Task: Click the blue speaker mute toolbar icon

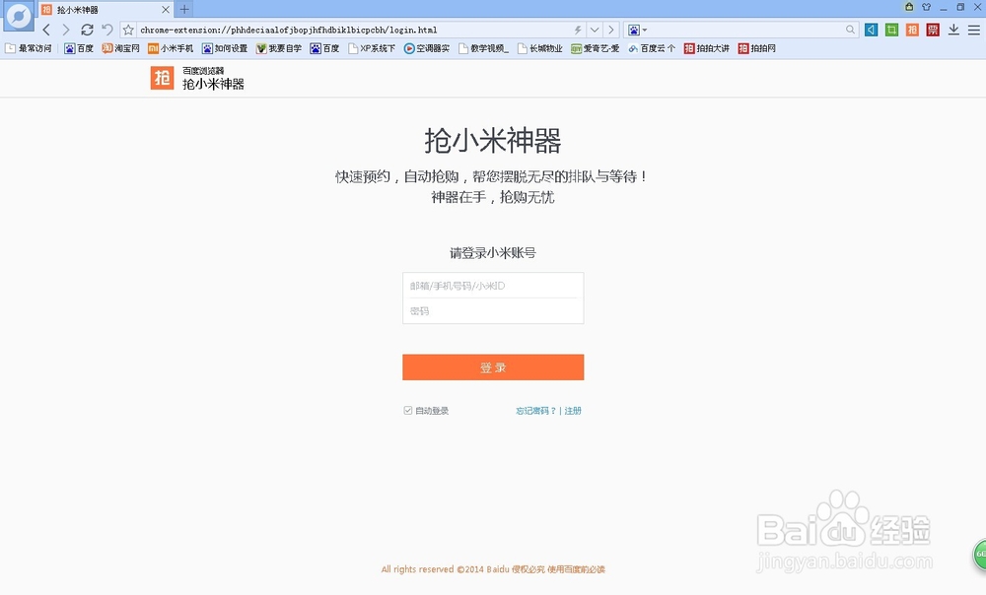Action: (871, 30)
